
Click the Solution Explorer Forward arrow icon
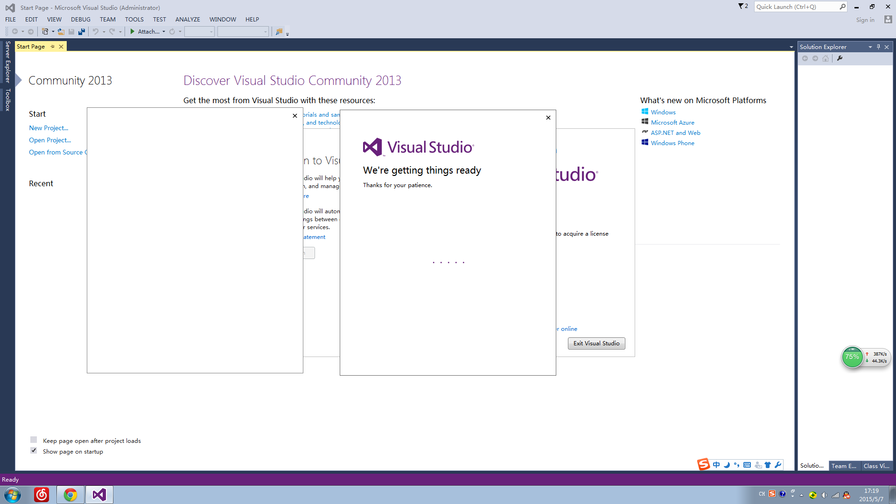click(815, 58)
